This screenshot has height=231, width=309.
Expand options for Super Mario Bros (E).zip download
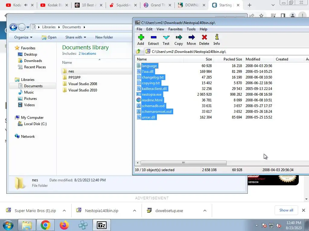coord(64,211)
